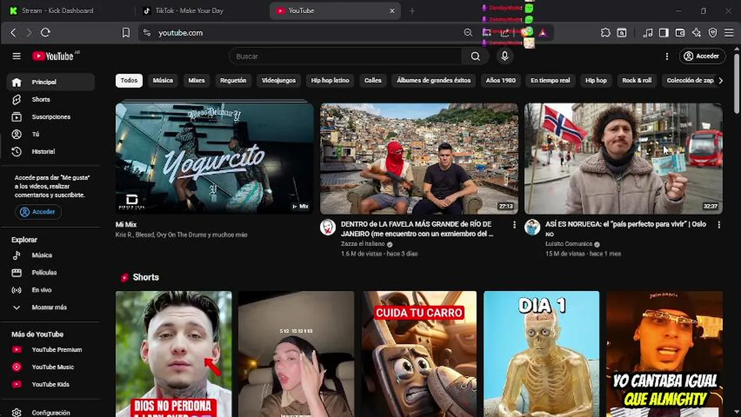The height and width of the screenshot is (417, 741).
Task: Open Música under Explorar
Action: (x=51, y=255)
